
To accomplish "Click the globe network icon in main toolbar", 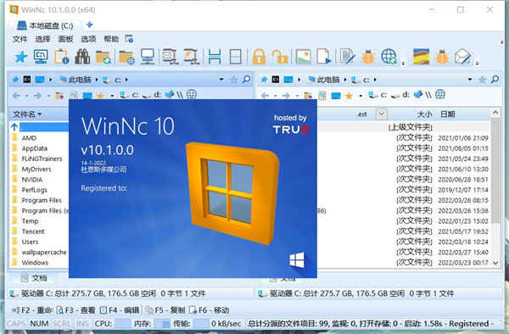I will click(x=389, y=57).
